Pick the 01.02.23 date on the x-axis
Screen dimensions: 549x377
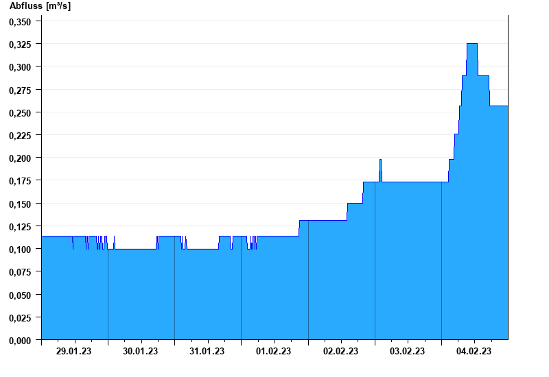point(273,352)
